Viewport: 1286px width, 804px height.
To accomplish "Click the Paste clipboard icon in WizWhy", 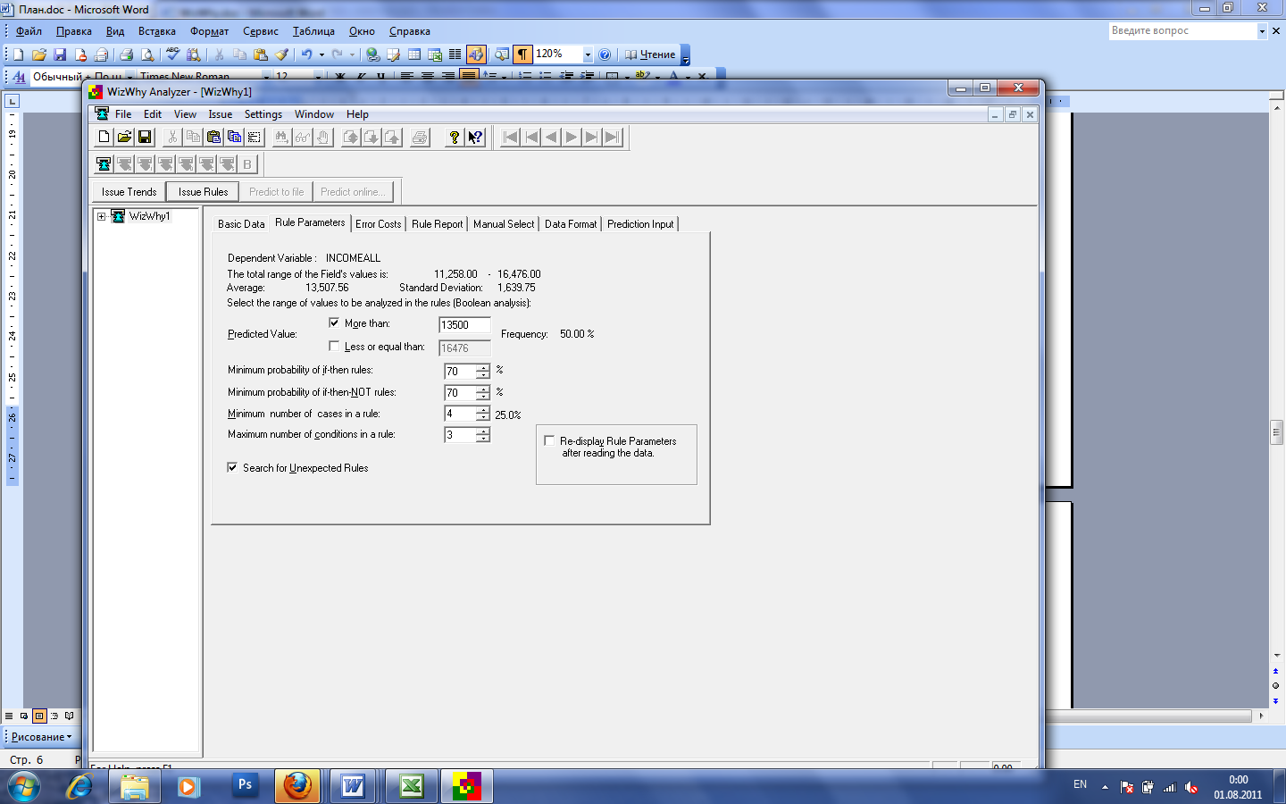I will click(x=213, y=137).
